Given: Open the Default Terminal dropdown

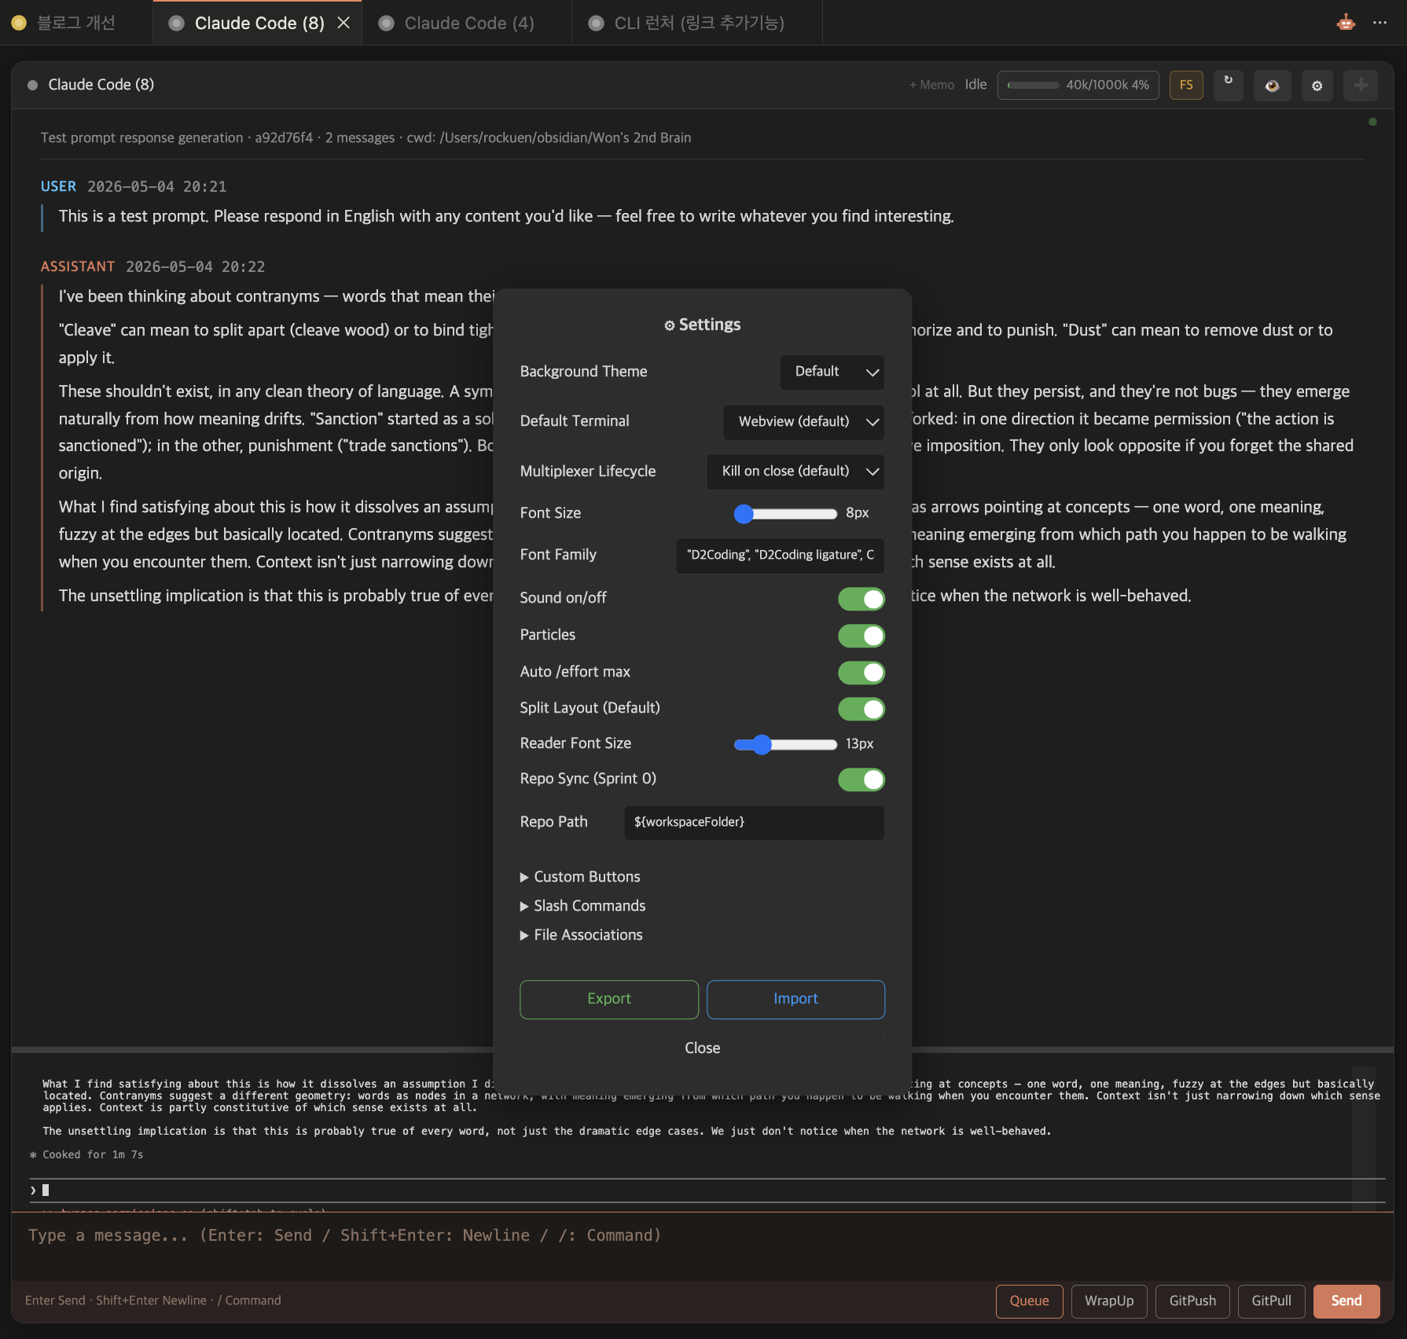Looking at the screenshot, I should pos(803,422).
